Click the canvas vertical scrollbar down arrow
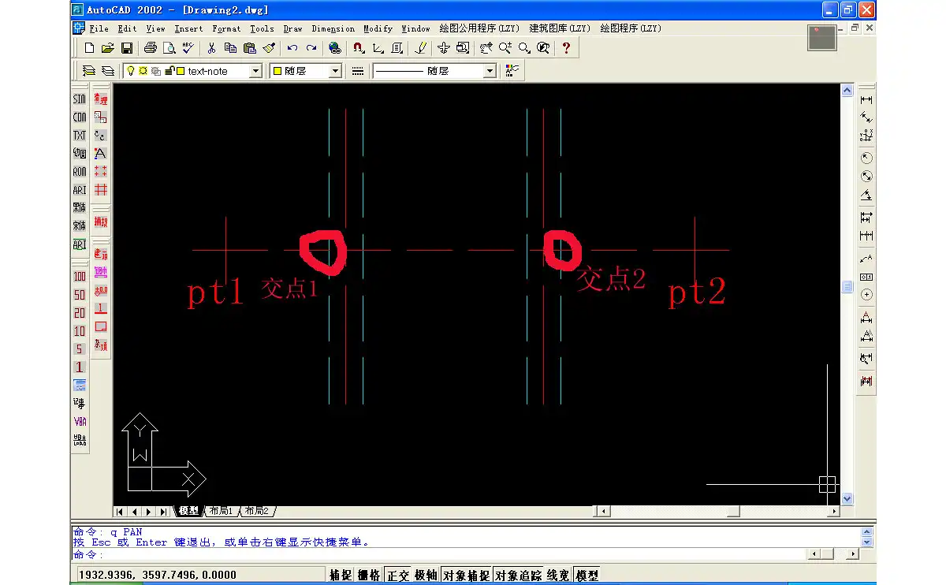This screenshot has height=585, width=946. point(847,498)
